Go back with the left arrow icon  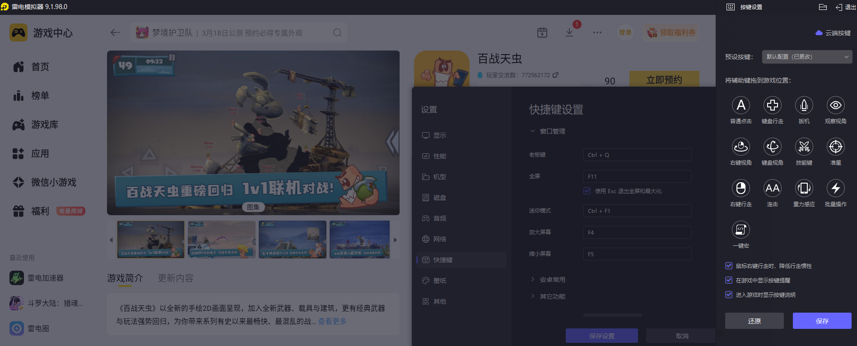[x=115, y=32]
